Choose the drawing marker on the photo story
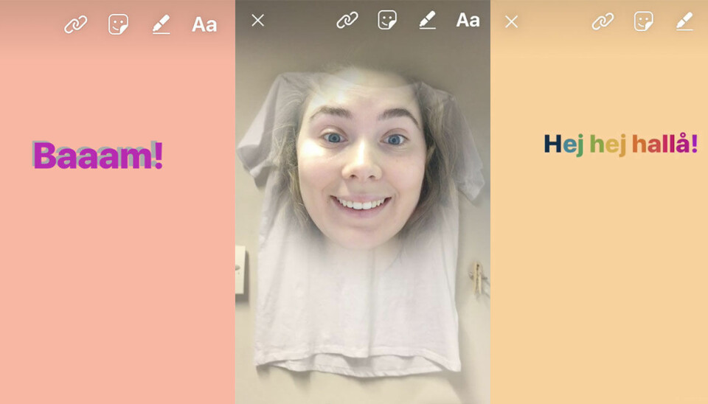The height and width of the screenshot is (404, 708). coord(426,21)
